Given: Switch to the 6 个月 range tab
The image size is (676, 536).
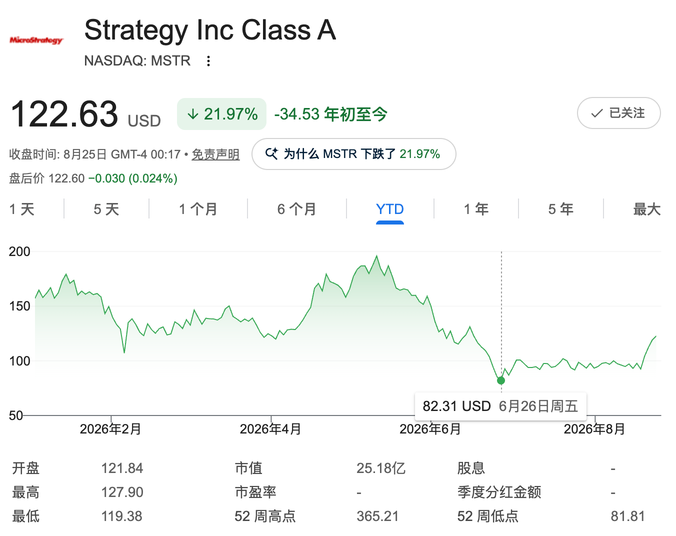Looking at the screenshot, I should (297, 209).
